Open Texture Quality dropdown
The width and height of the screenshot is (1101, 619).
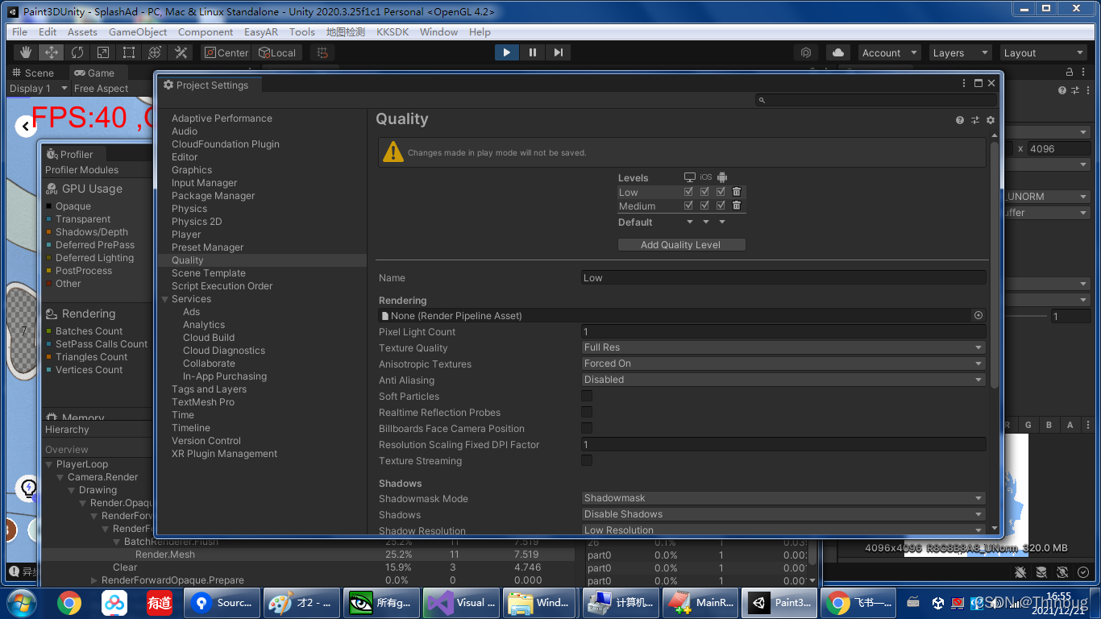pos(783,347)
